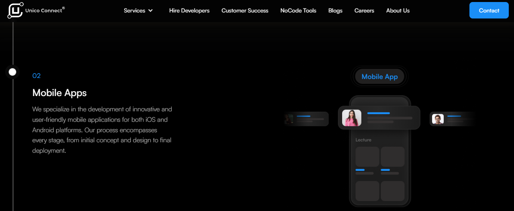Click the Unico Connect logo icon

pos(15,10)
